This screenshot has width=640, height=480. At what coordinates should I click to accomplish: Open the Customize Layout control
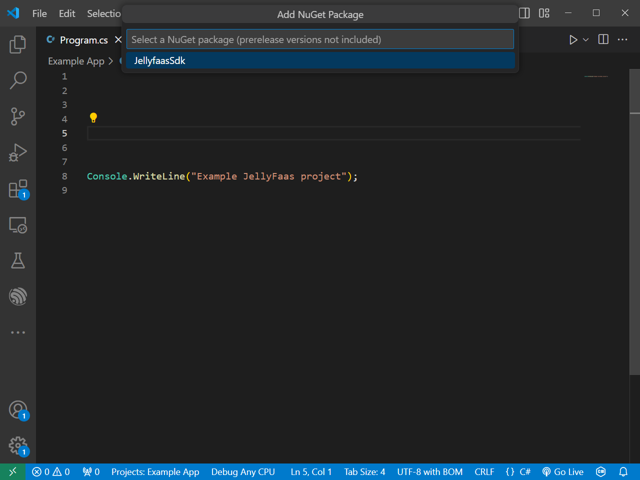[544, 13]
